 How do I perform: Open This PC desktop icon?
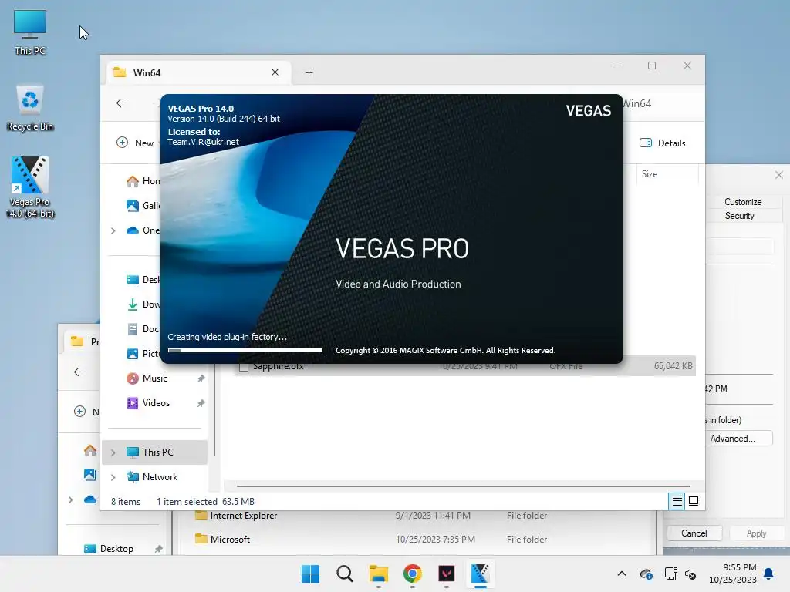[30, 32]
